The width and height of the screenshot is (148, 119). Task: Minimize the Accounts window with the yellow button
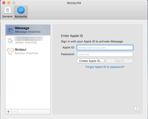9,3
